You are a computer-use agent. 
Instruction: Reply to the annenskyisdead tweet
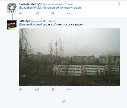click(21, 13)
